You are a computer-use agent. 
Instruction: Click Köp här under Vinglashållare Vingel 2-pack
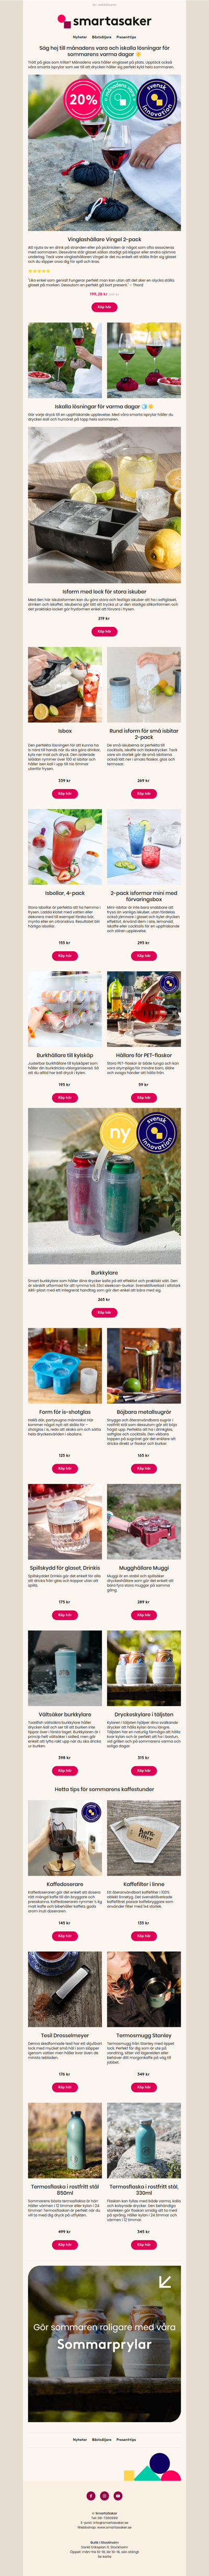click(x=104, y=307)
